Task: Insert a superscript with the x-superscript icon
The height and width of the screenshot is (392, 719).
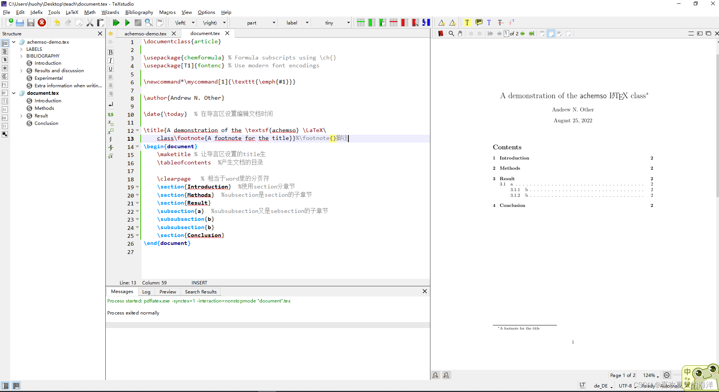Action: pos(111,131)
